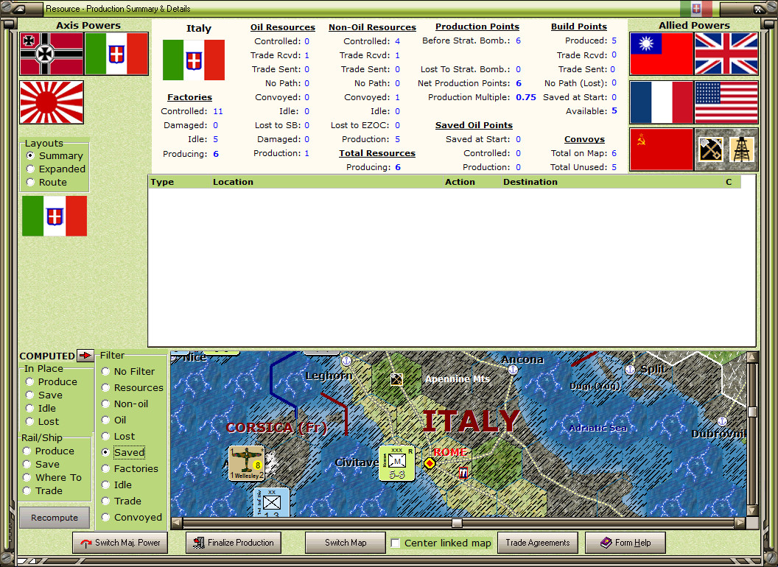Click the oil derrick icon in Allied panel
Image resolution: width=778 pixels, height=567 pixels.
pos(742,148)
